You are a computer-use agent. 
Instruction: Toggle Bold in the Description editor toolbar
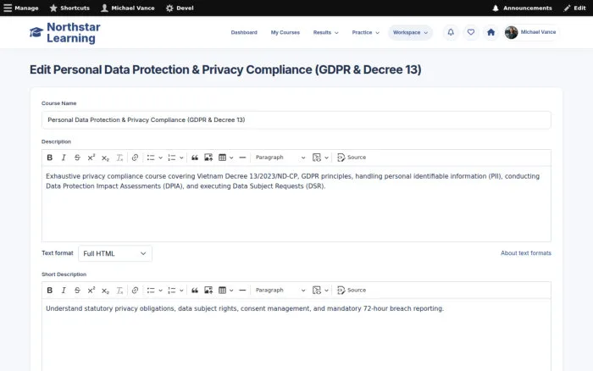coord(49,158)
